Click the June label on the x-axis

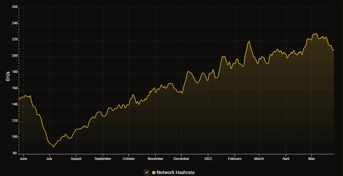pos(24,159)
